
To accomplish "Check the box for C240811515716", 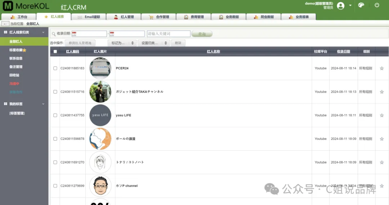I will (x=55, y=92).
